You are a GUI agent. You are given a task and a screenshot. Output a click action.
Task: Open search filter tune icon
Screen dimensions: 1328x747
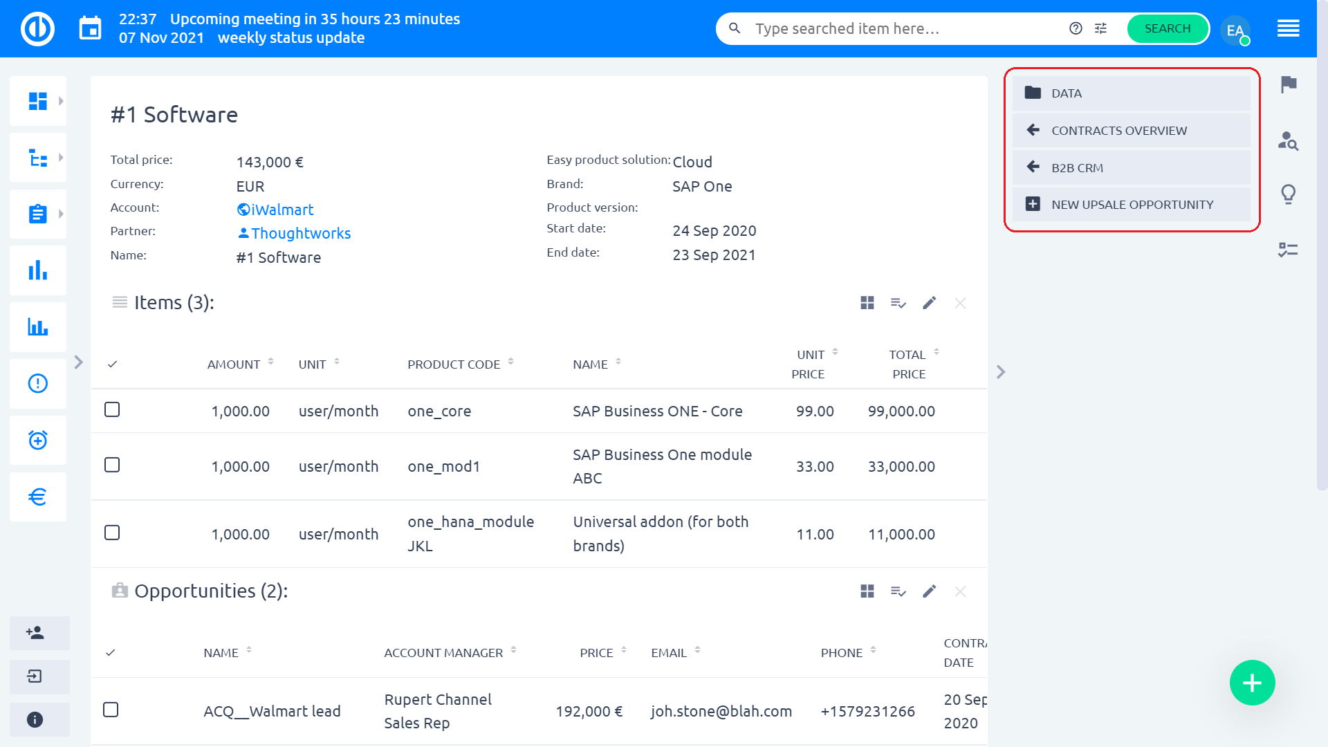1101,28
